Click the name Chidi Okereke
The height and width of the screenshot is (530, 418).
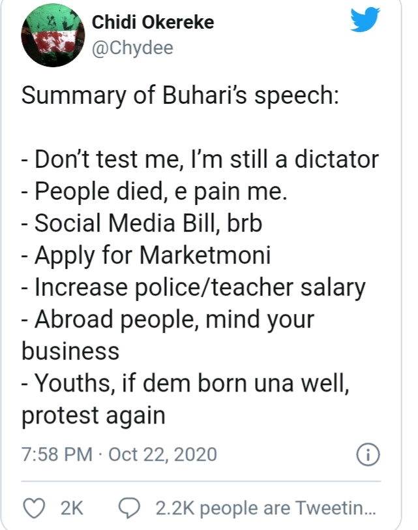pyautogui.click(x=154, y=22)
